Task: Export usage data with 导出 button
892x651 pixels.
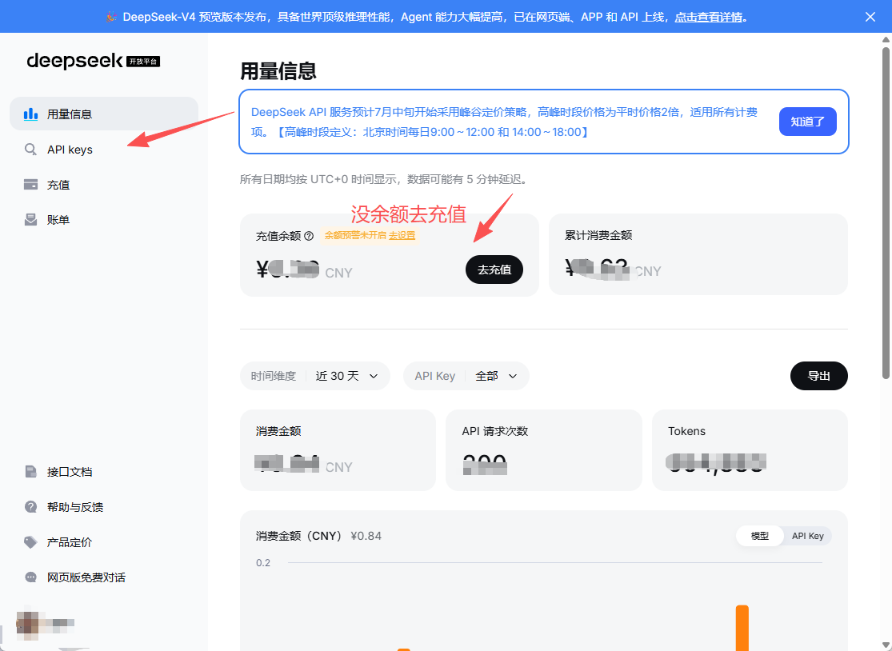Action: pos(819,376)
